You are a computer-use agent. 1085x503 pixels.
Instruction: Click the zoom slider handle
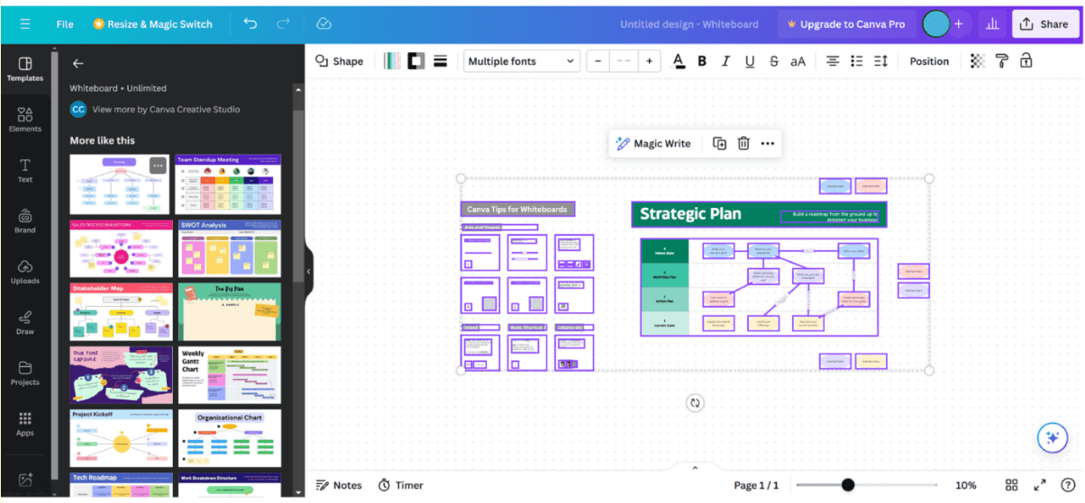(x=848, y=485)
